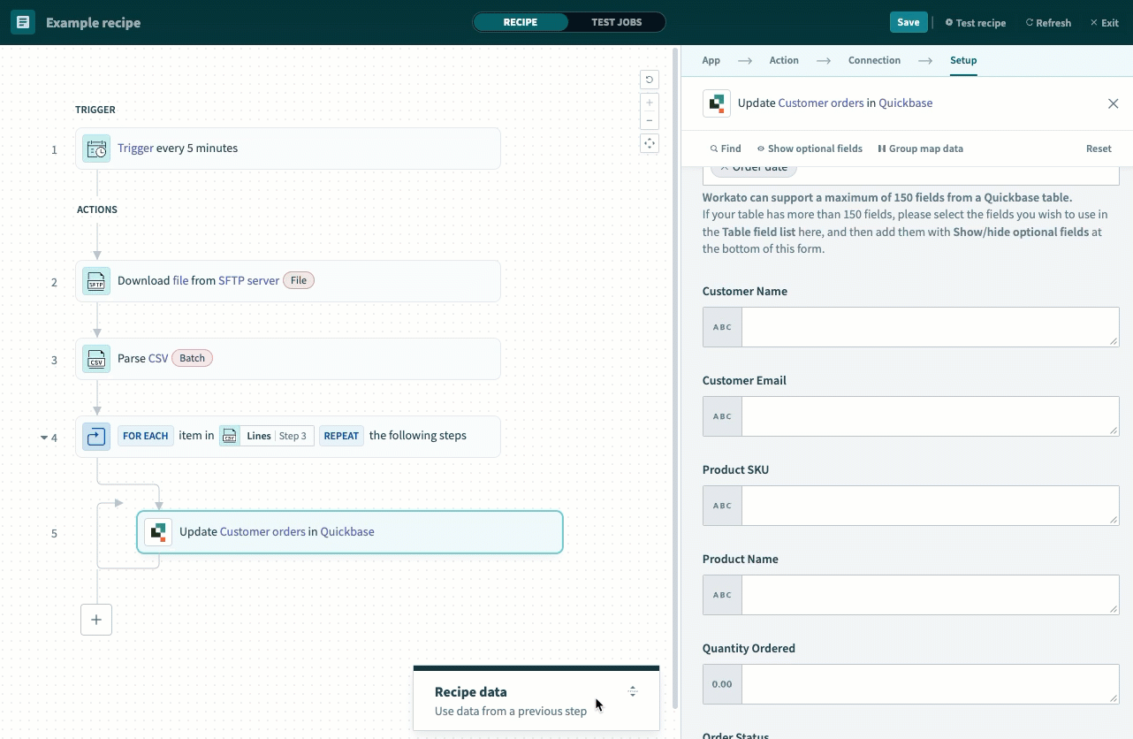Add a new step with plus button
Image resolution: width=1133 pixels, height=739 pixels.
tap(96, 620)
